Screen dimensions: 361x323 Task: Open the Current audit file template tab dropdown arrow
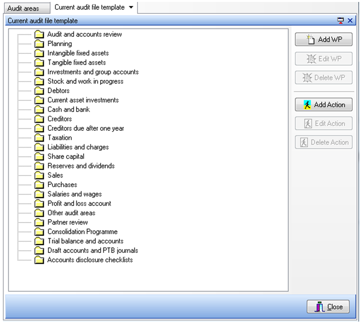[131, 7]
